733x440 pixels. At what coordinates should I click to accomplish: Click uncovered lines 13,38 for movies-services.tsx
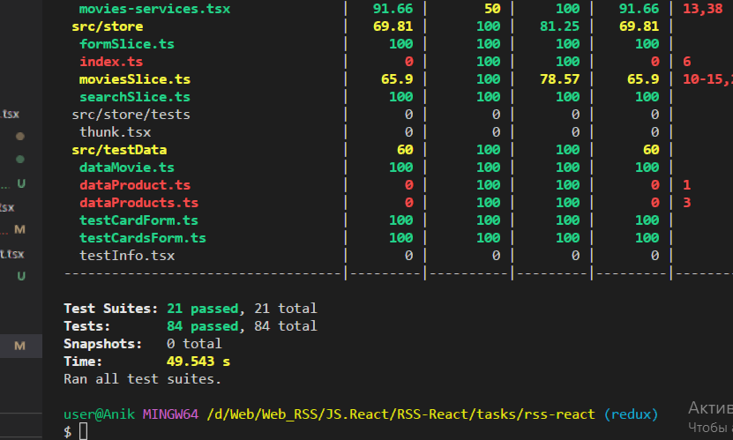pos(703,9)
